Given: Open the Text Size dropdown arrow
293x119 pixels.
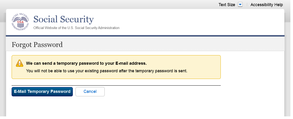Looking at the screenshot, I should pos(240,5).
